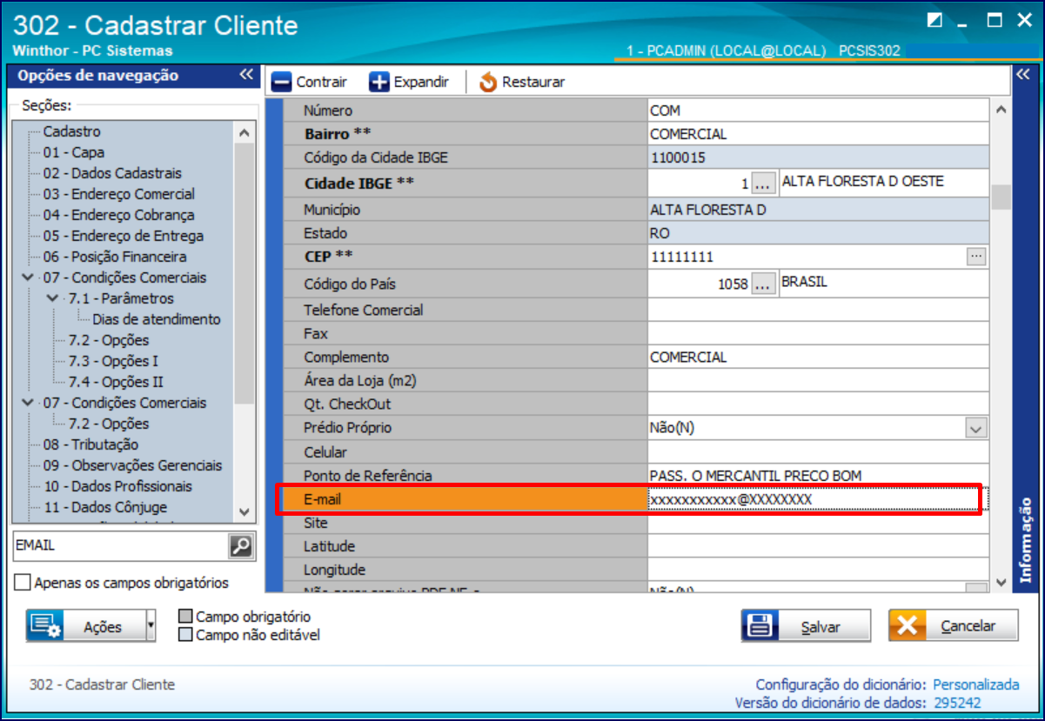The image size is (1045, 721).
Task: Click the CEP field 11111111
Action: [x=807, y=257]
